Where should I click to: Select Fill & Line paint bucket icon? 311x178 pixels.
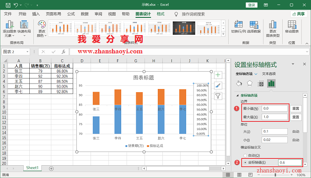click(x=239, y=84)
